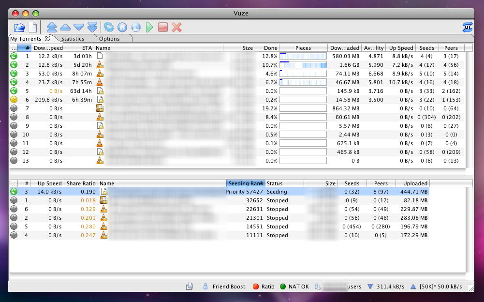Start the selected torrent with green play
The width and height of the screenshot is (484, 302).
pos(149,28)
